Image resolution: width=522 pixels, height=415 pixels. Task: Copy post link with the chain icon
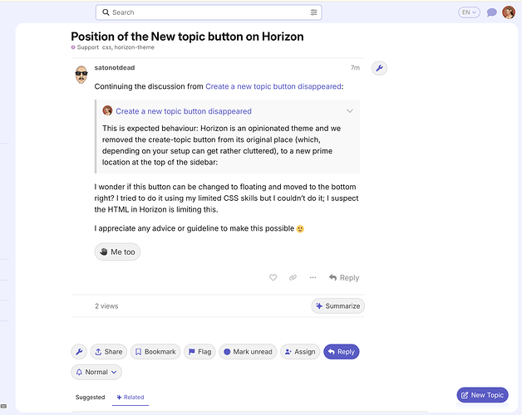(x=293, y=277)
